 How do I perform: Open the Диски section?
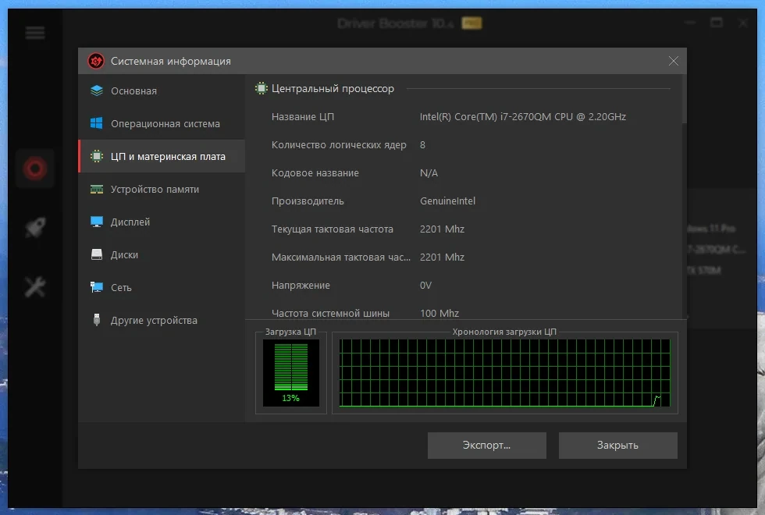point(162,254)
